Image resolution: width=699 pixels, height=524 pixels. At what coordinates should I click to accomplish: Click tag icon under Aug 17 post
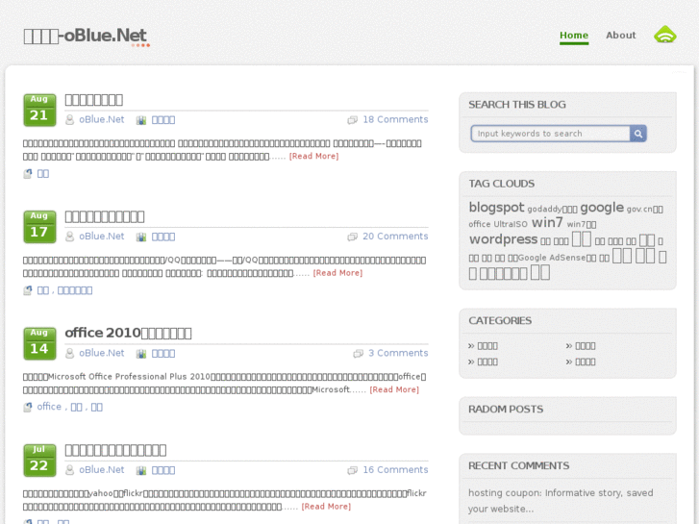28,290
